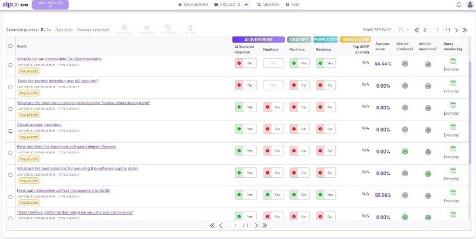Image resolution: width=476 pixels, height=239 pixels.
Task: Open 'Tools for secrets detection and IaC security?' query
Action: pyautogui.click(x=57, y=81)
